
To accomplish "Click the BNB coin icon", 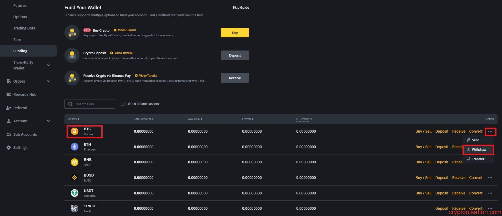I will click(74, 162).
